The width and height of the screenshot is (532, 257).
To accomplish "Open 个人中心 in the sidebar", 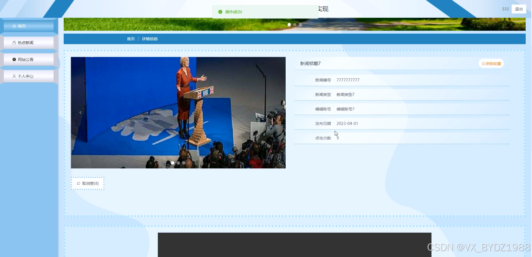I will 29,76.
